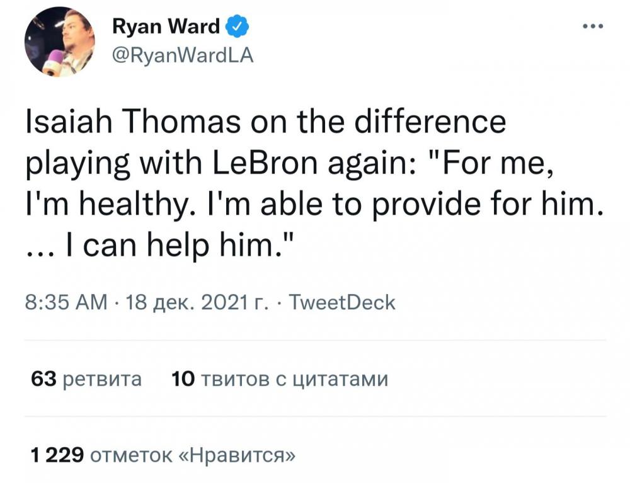Click the retweet count number 63
Viewport: 630px width, 483px height.
pyautogui.click(x=43, y=379)
